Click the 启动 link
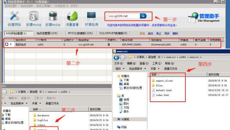230x130 pixels. pyautogui.click(x=150, y=34)
